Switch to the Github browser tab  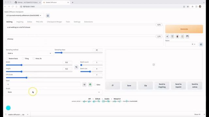click(x=27, y=2)
